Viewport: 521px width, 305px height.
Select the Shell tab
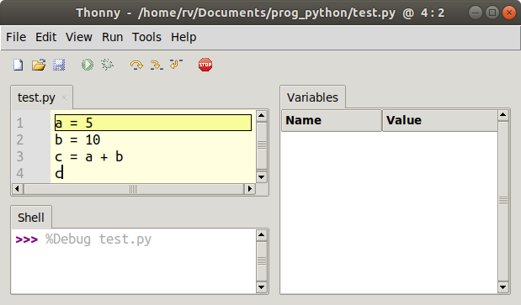[31, 218]
